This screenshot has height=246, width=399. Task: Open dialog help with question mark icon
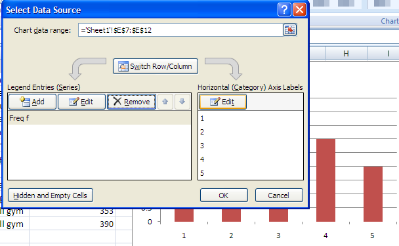[x=284, y=10]
